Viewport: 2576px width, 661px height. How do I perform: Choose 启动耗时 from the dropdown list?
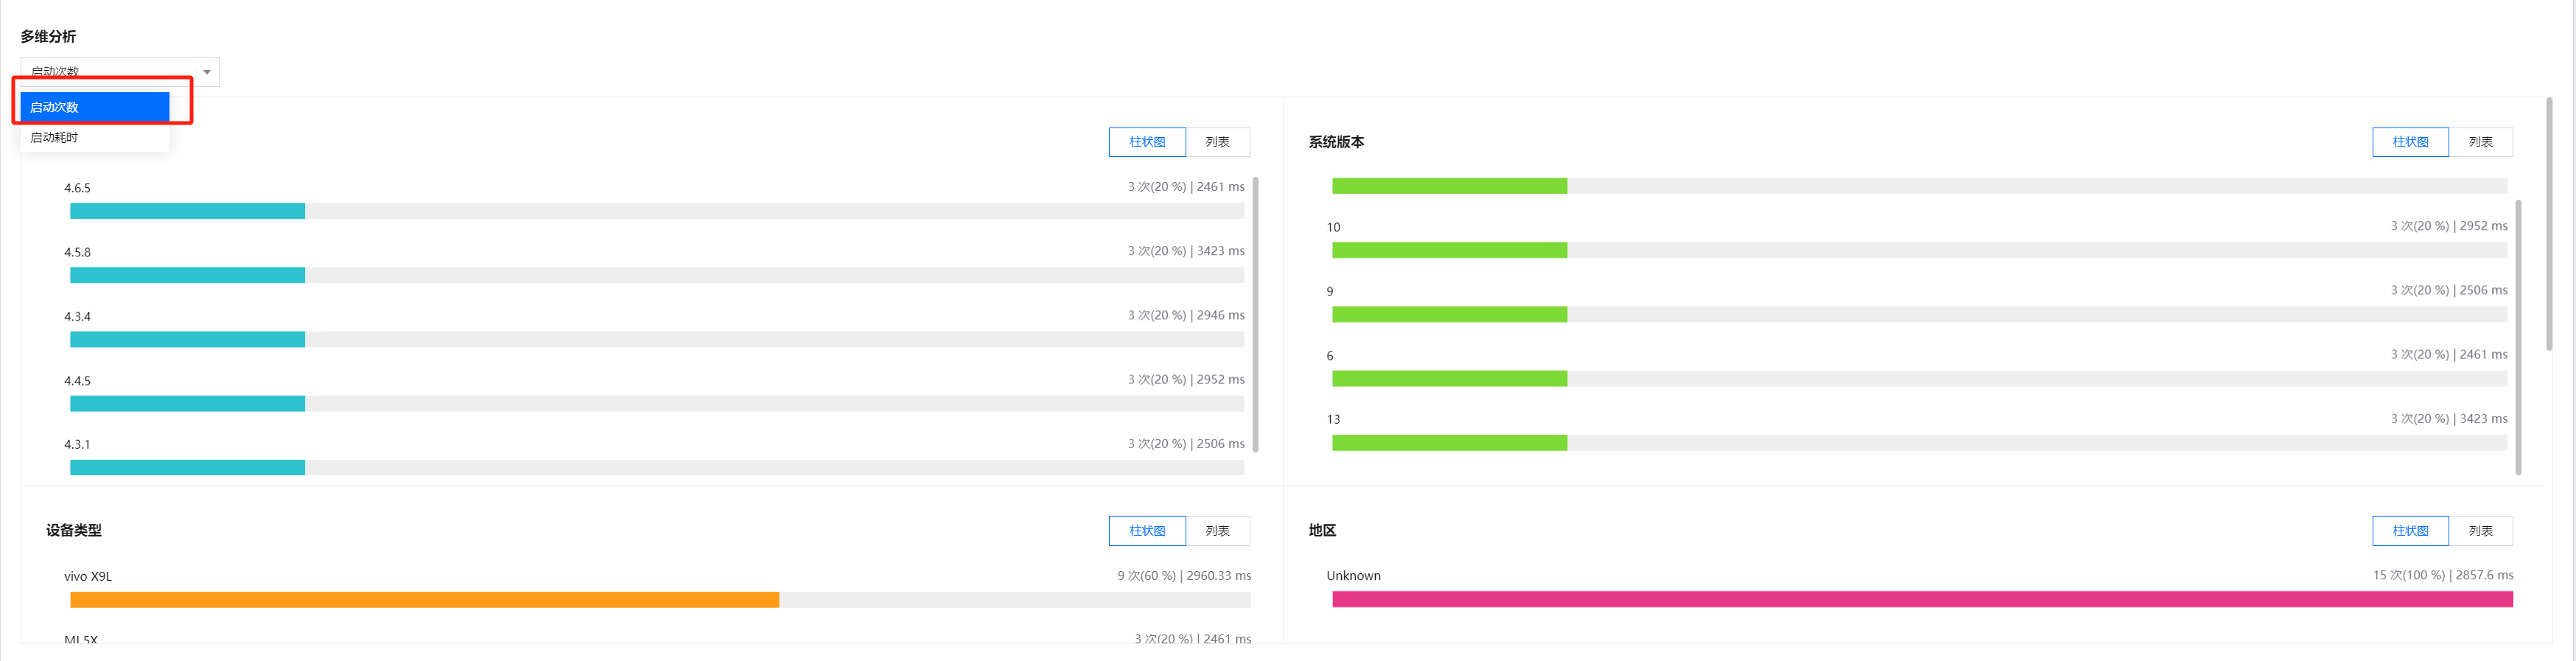[x=95, y=138]
